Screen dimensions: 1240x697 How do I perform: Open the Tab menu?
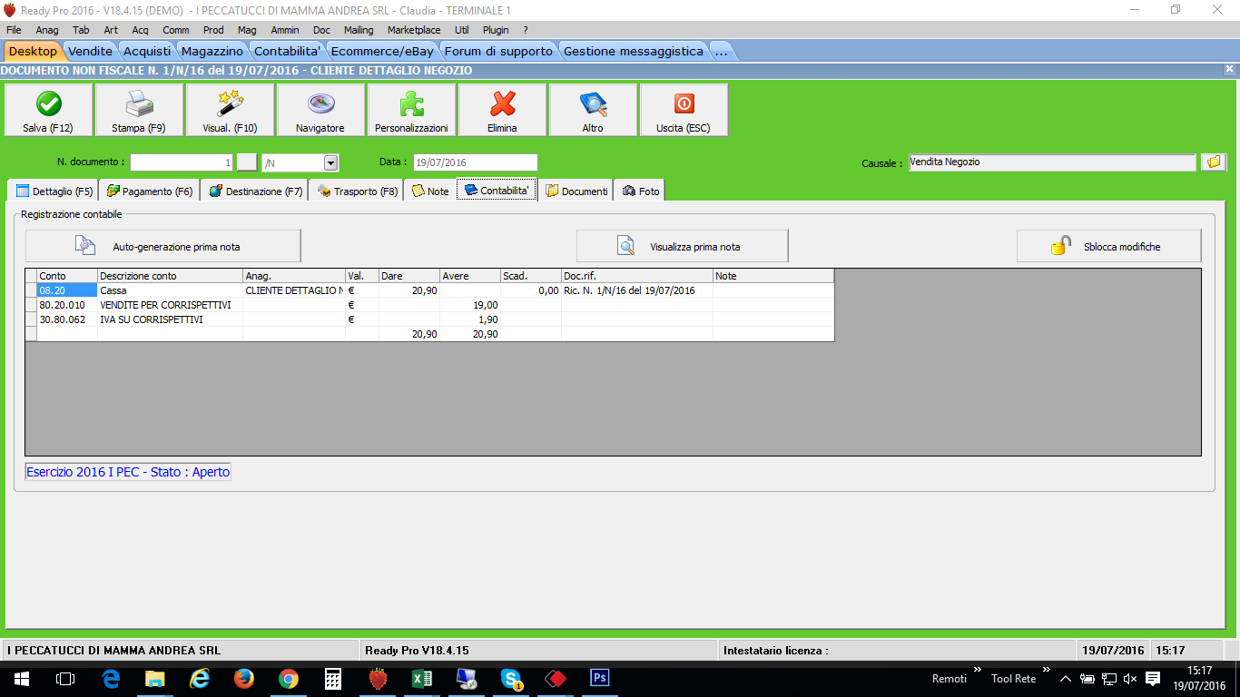81,30
